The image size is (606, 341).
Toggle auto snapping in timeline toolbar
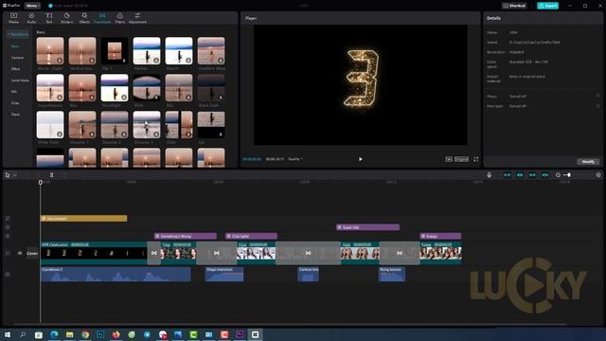click(520, 175)
